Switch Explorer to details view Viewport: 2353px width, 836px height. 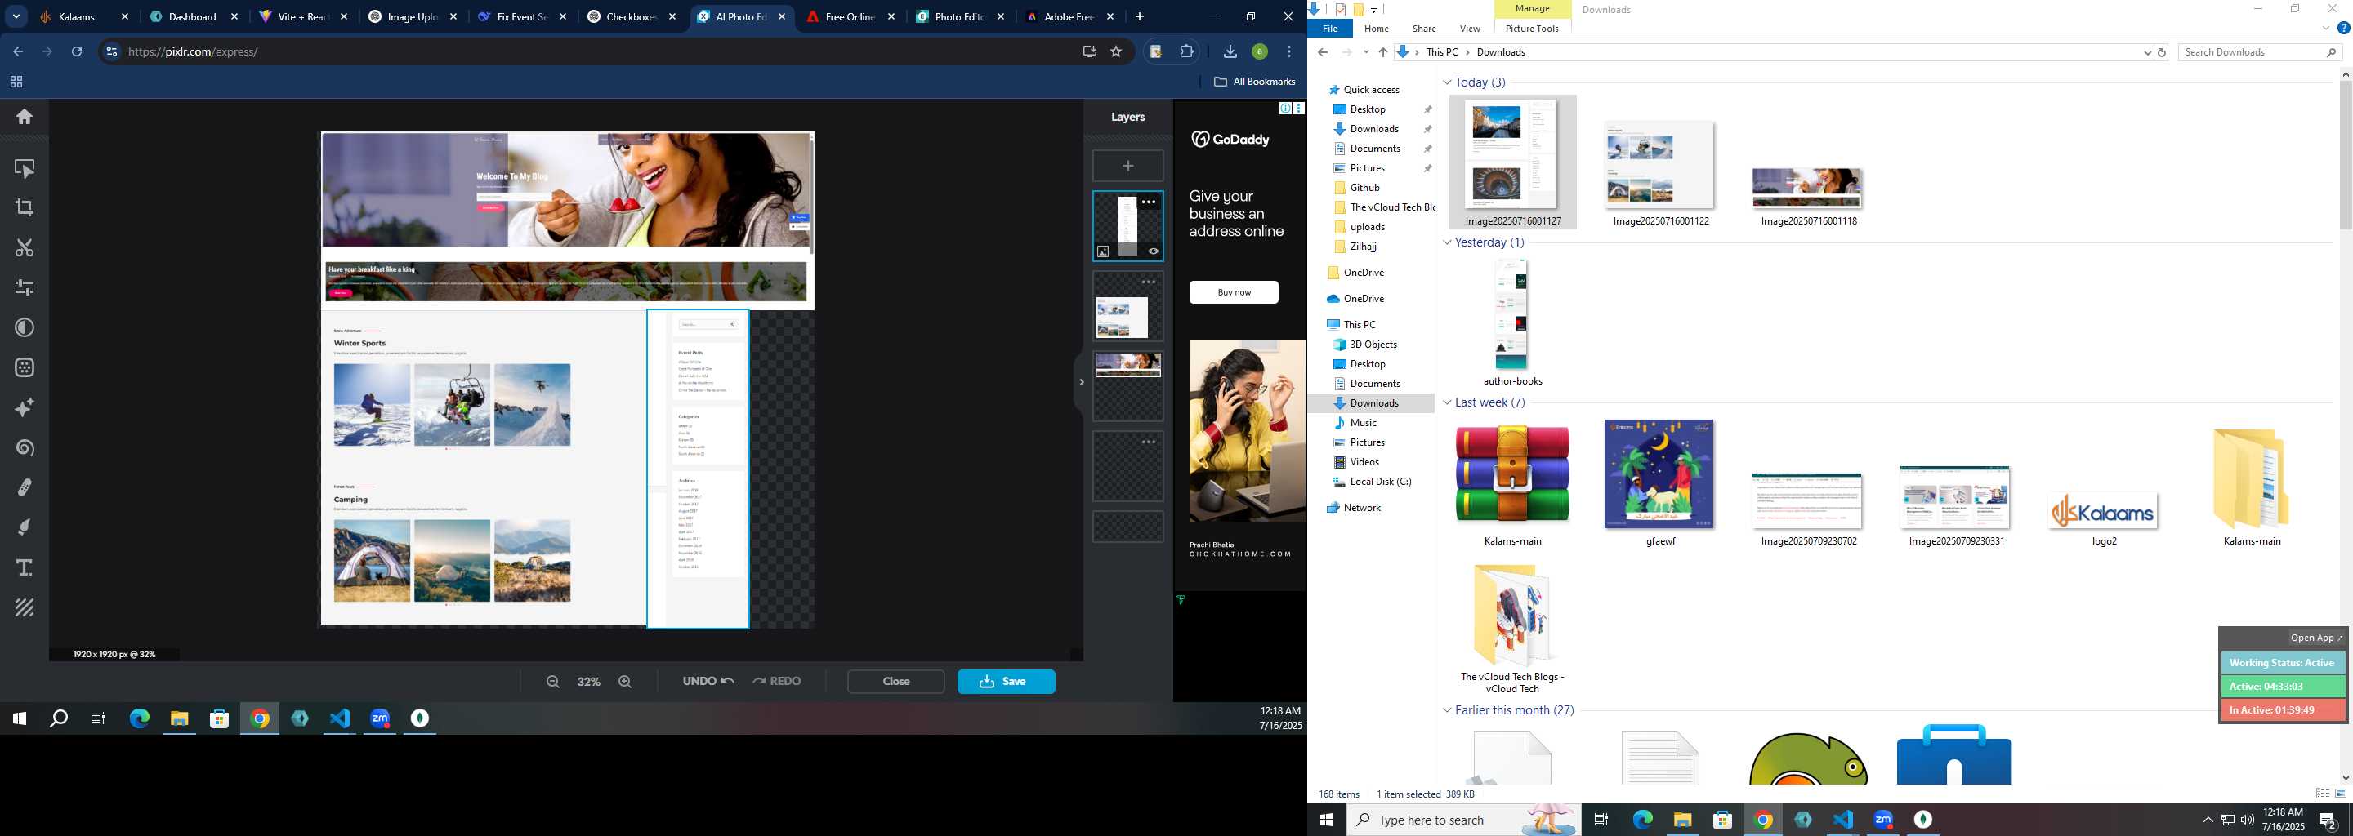pyautogui.click(x=2322, y=794)
